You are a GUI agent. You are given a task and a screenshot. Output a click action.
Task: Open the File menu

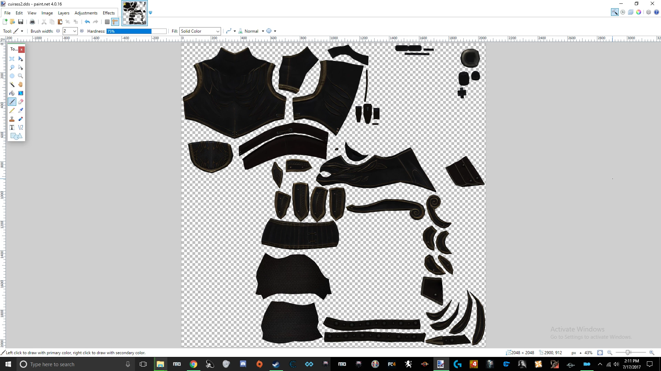(7, 13)
